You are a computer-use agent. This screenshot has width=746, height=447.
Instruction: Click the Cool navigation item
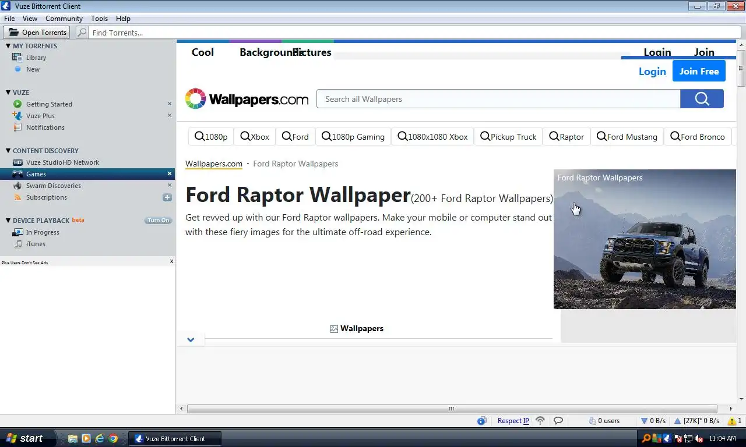point(203,52)
